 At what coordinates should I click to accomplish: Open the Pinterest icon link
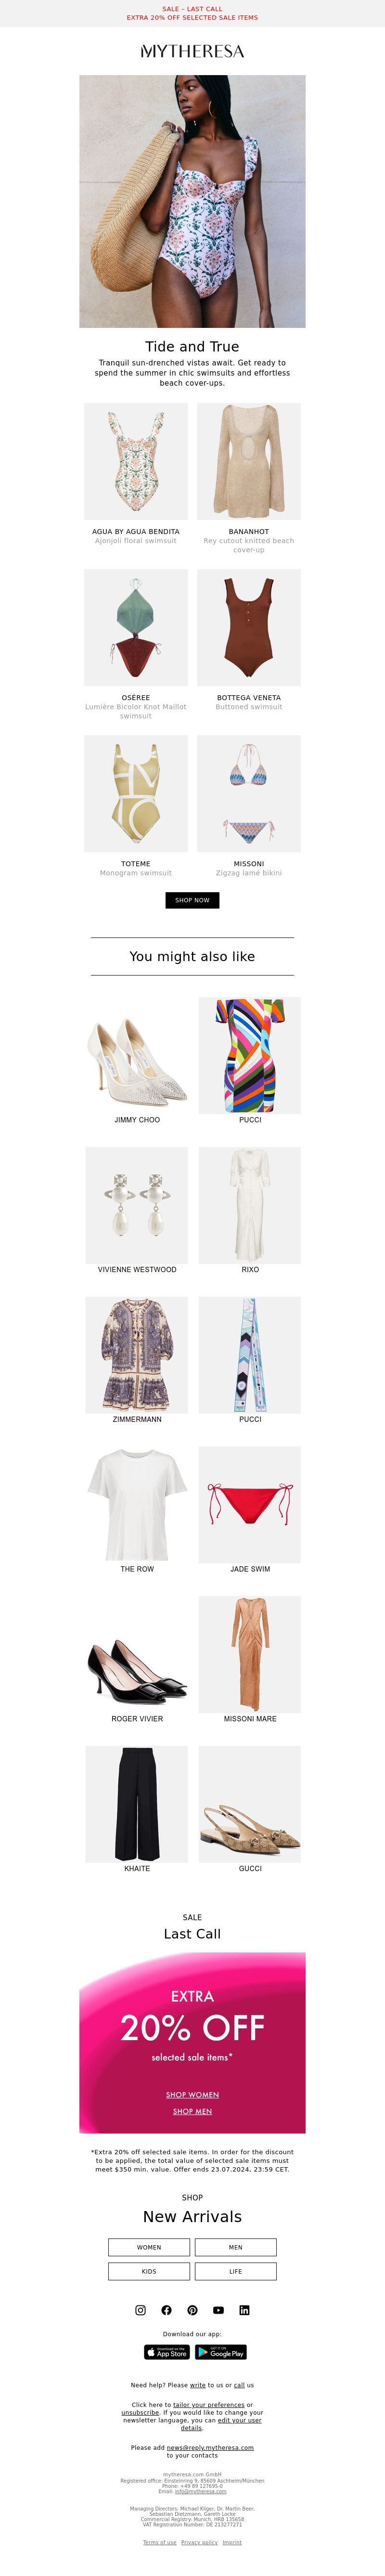tap(192, 2310)
